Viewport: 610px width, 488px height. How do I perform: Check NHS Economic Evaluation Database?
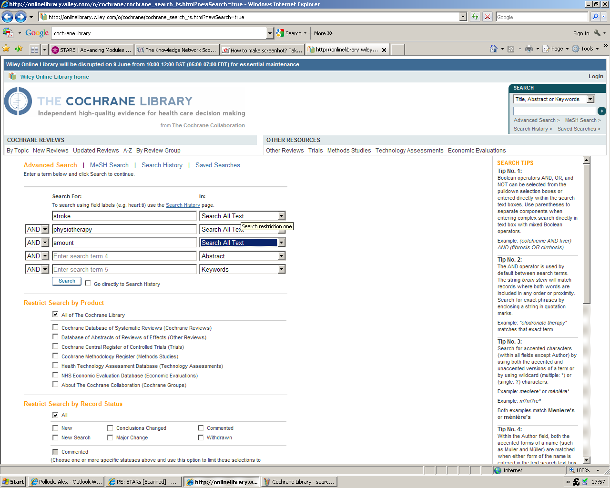click(x=55, y=375)
